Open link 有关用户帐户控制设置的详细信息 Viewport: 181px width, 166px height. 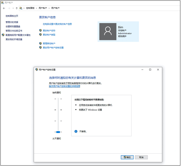[65, 86]
